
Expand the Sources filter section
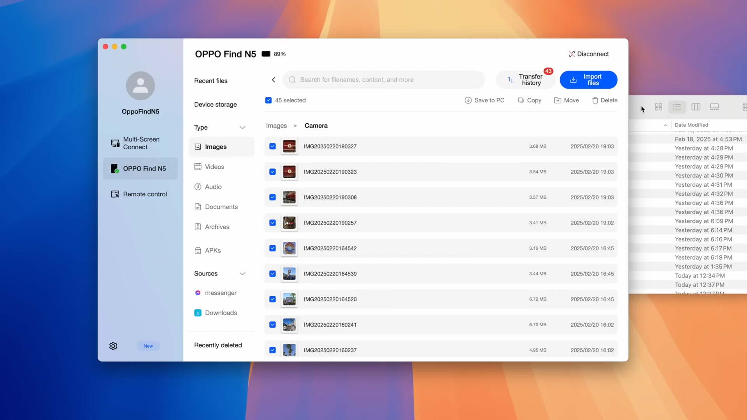point(242,273)
